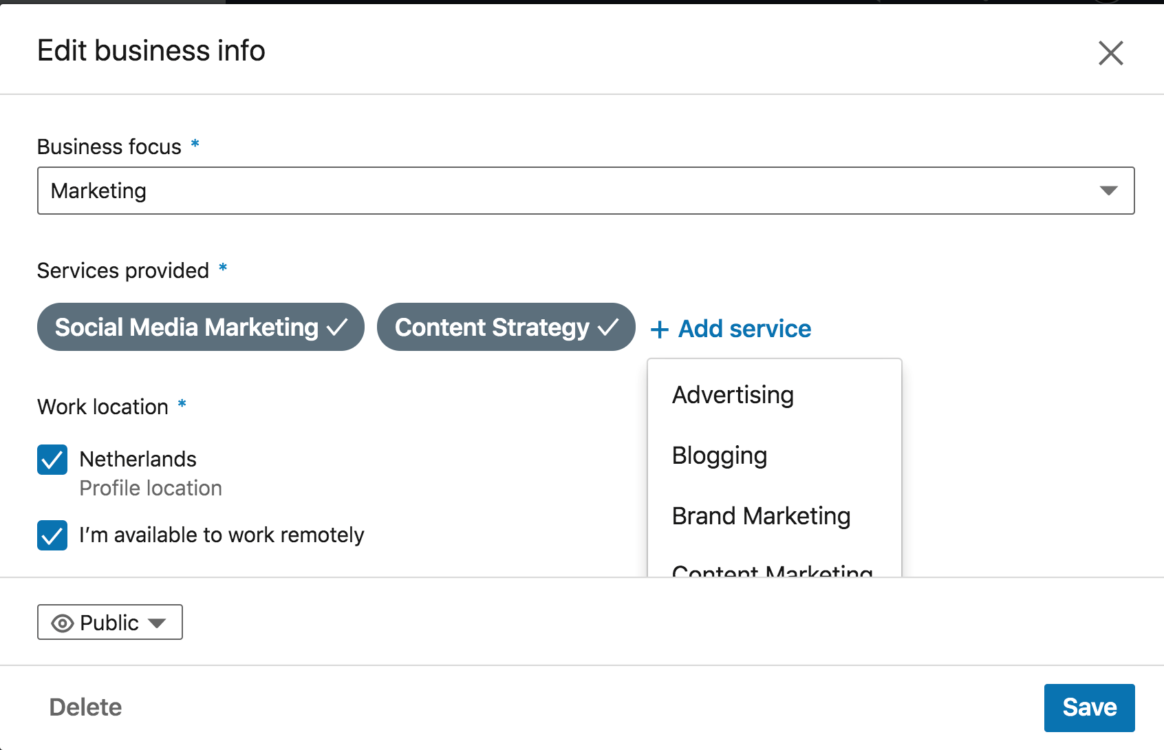Deselect the Content Strategy service chip
1164x750 pixels.
tap(491, 328)
